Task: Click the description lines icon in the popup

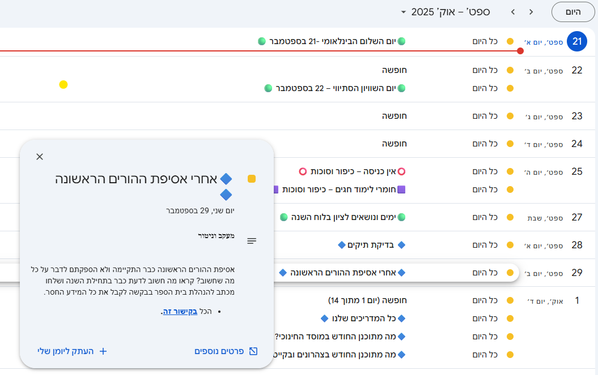Action: coord(252,241)
